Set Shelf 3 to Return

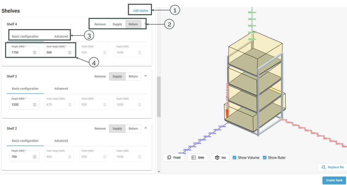click(x=133, y=76)
